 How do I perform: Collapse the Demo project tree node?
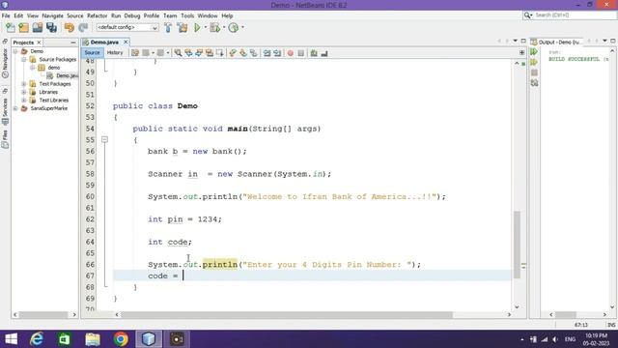tap(15, 51)
